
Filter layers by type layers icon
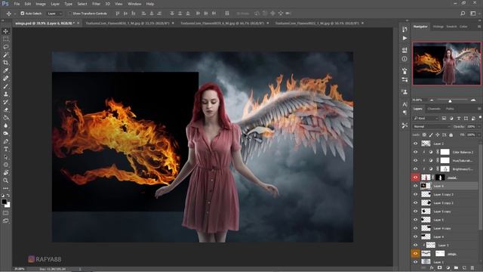pos(459,119)
